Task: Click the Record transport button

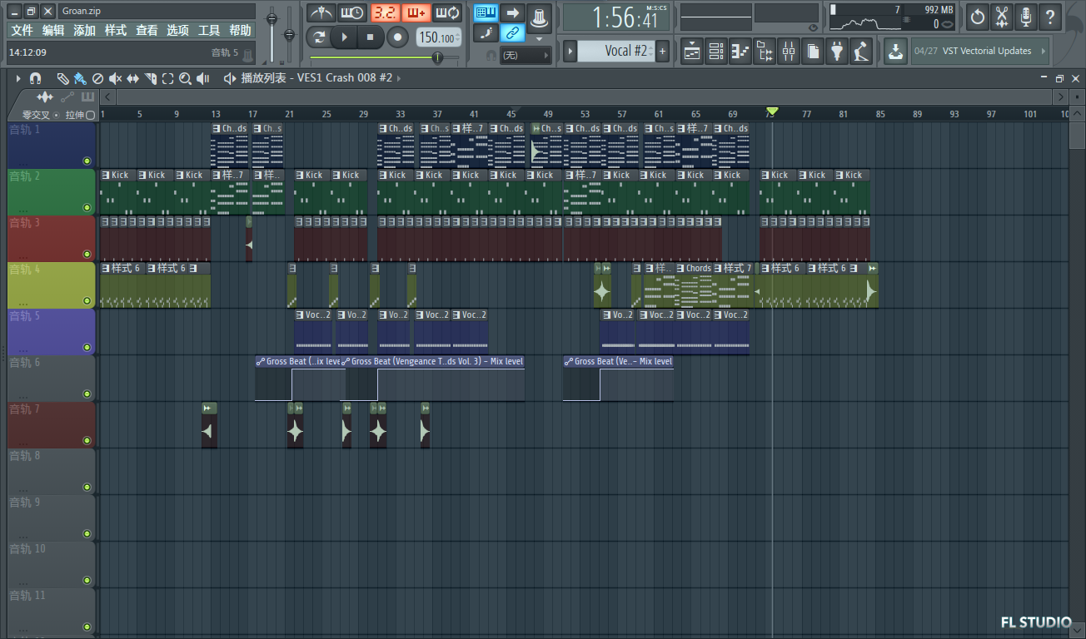Action: click(x=398, y=37)
